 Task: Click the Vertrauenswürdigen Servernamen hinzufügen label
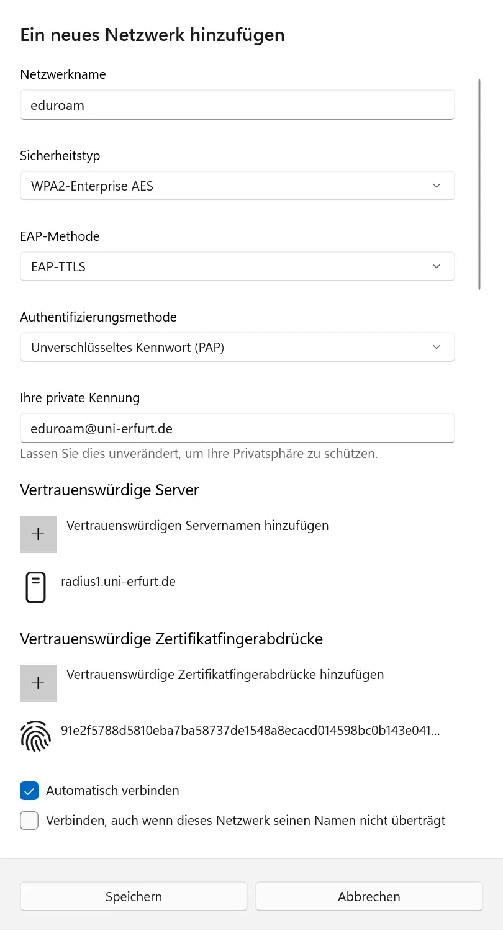coord(197,526)
